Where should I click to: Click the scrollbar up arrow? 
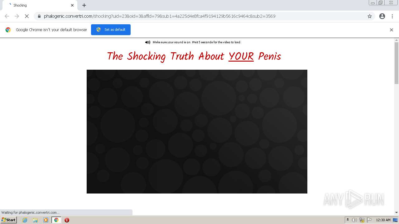(x=397, y=40)
